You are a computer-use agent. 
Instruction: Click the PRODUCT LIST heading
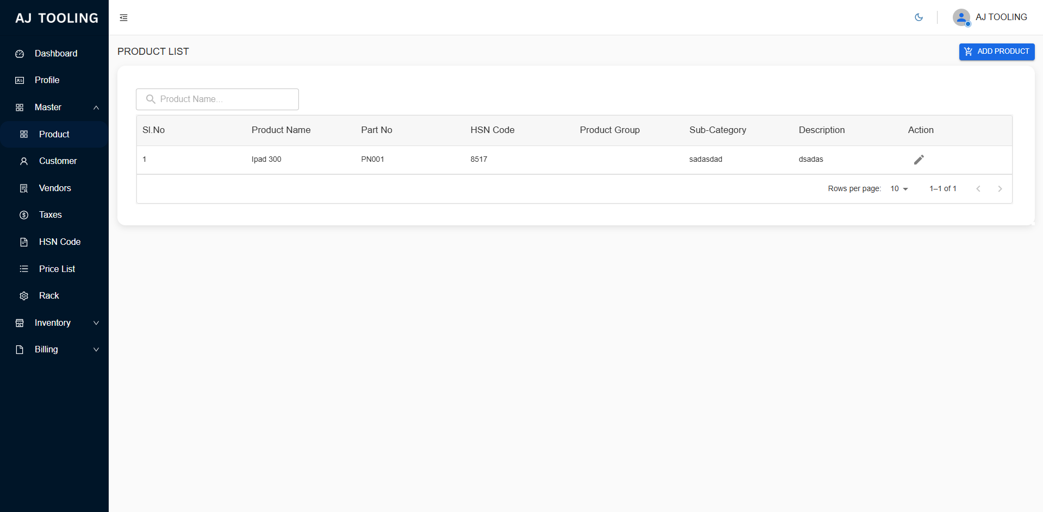pos(153,52)
